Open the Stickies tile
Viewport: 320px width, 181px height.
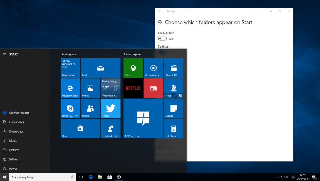174,108
